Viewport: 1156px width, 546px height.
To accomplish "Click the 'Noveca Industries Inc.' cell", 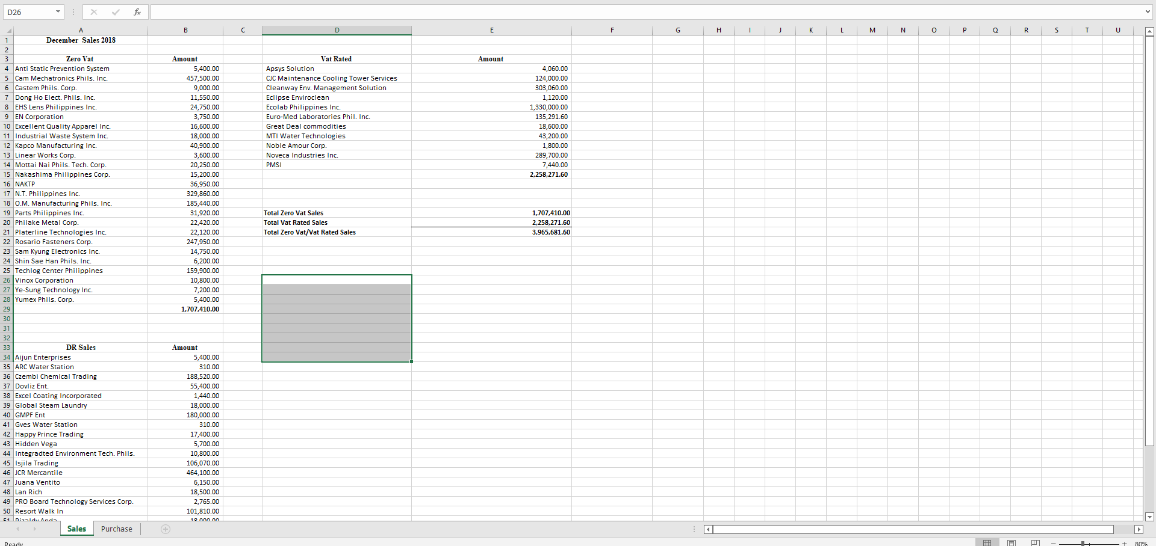I will pyautogui.click(x=337, y=155).
